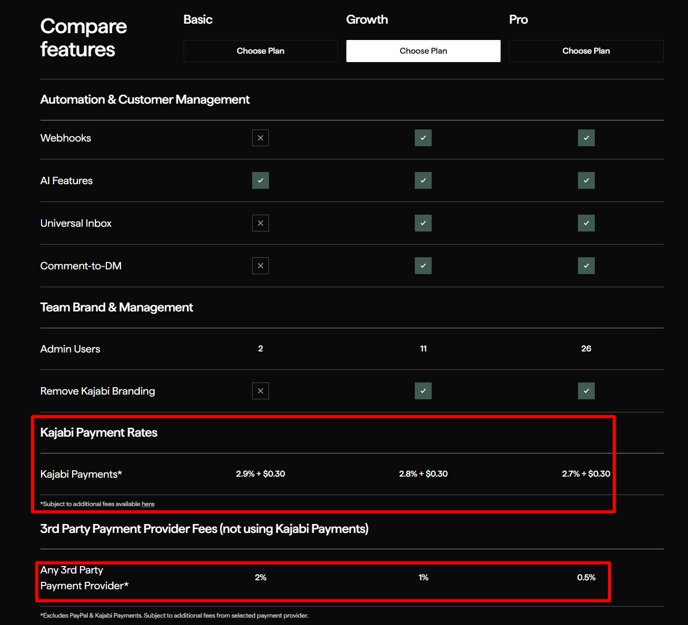This screenshot has width=688, height=625.
Task: Click the 'Growth' plan column title
Action: click(367, 19)
